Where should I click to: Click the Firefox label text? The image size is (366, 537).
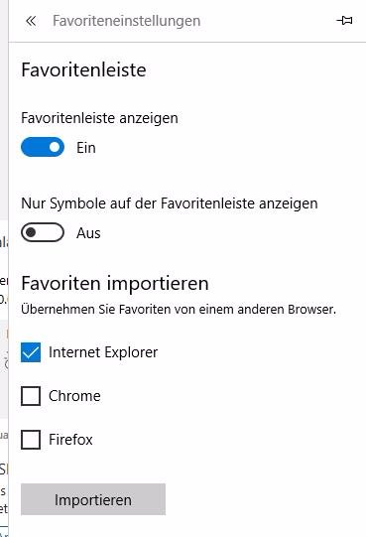coord(70,440)
